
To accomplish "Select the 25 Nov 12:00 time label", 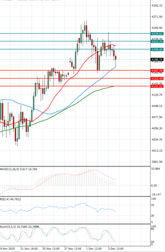I will (51, 248).
